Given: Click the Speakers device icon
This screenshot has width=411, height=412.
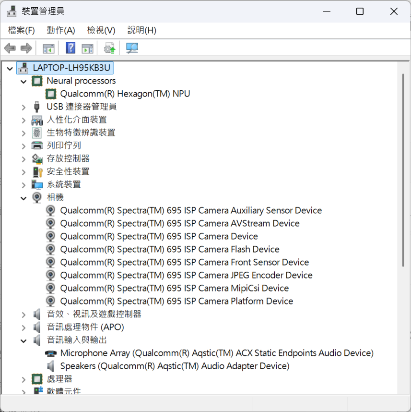Looking at the screenshot, I should point(50,366).
